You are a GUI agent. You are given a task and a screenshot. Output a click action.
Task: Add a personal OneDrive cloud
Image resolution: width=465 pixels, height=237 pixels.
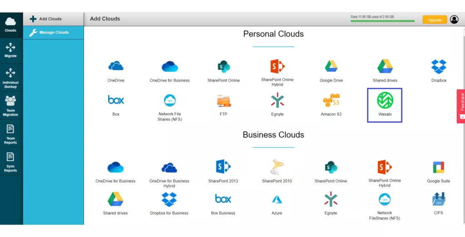[x=116, y=71]
